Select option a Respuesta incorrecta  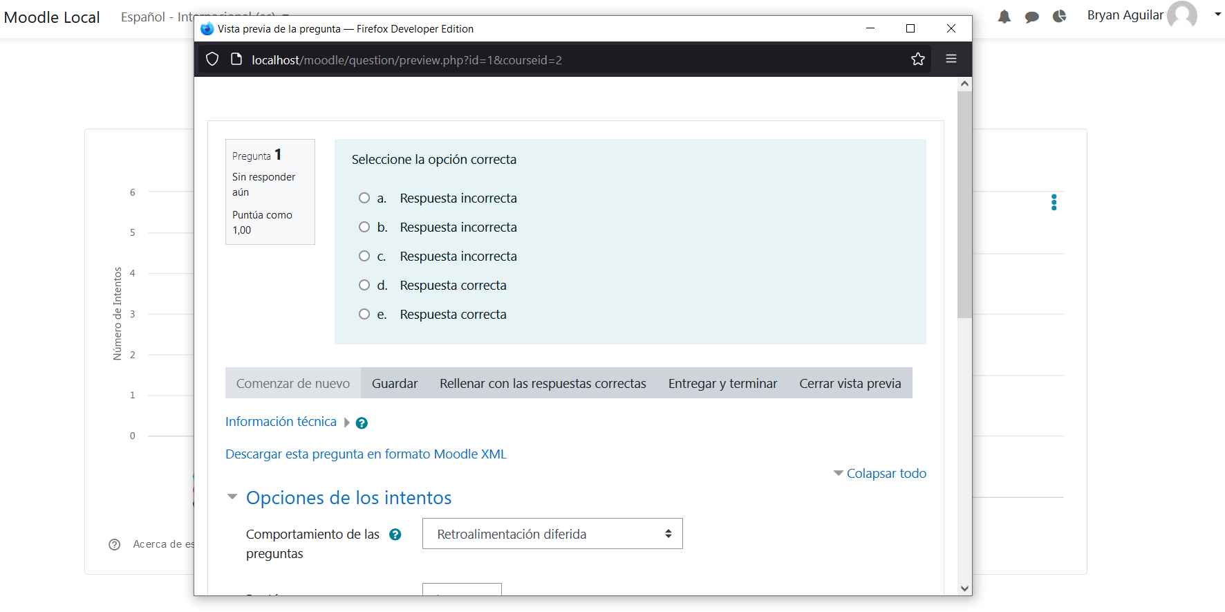364,198
